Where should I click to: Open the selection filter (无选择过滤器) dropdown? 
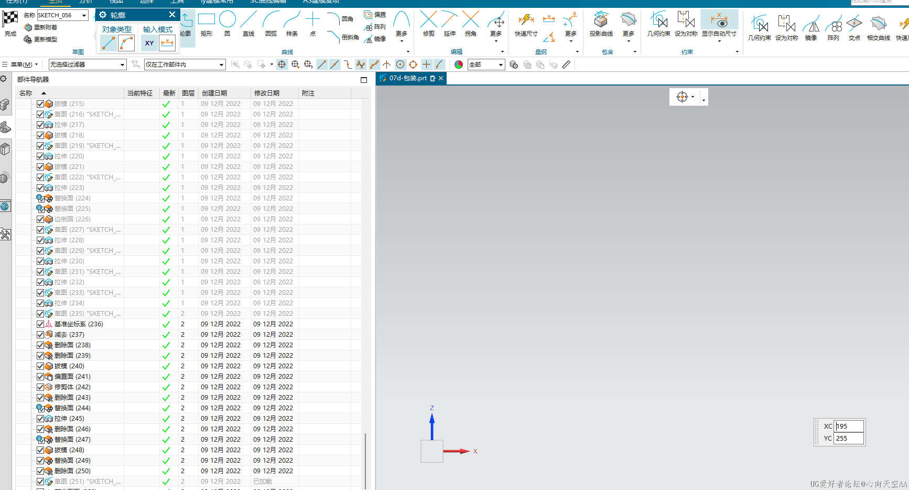click(x=122, y=65)
